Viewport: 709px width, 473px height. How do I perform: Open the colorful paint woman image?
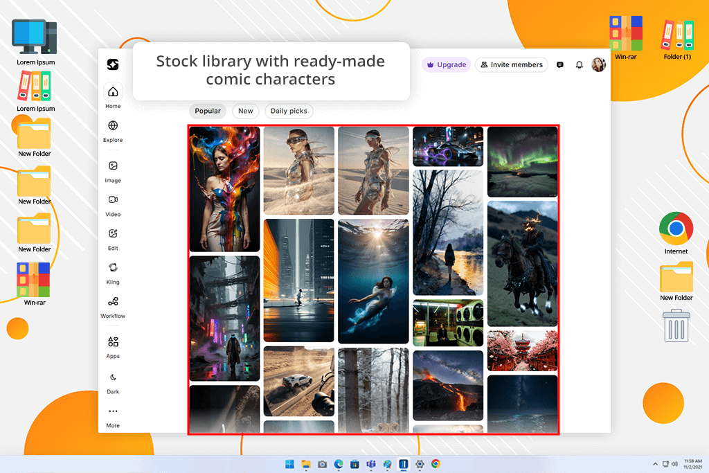225,189
